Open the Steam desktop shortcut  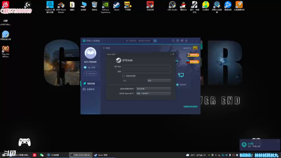(x=117, y=6)
